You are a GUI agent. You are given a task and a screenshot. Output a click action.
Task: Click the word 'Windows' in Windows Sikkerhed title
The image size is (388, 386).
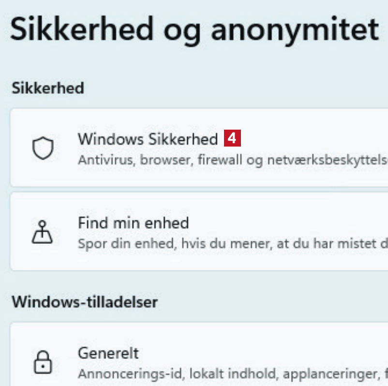104,139
